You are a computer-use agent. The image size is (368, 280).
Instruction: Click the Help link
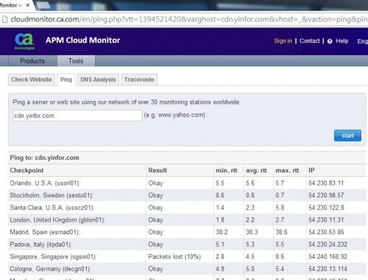pos(342,41)
